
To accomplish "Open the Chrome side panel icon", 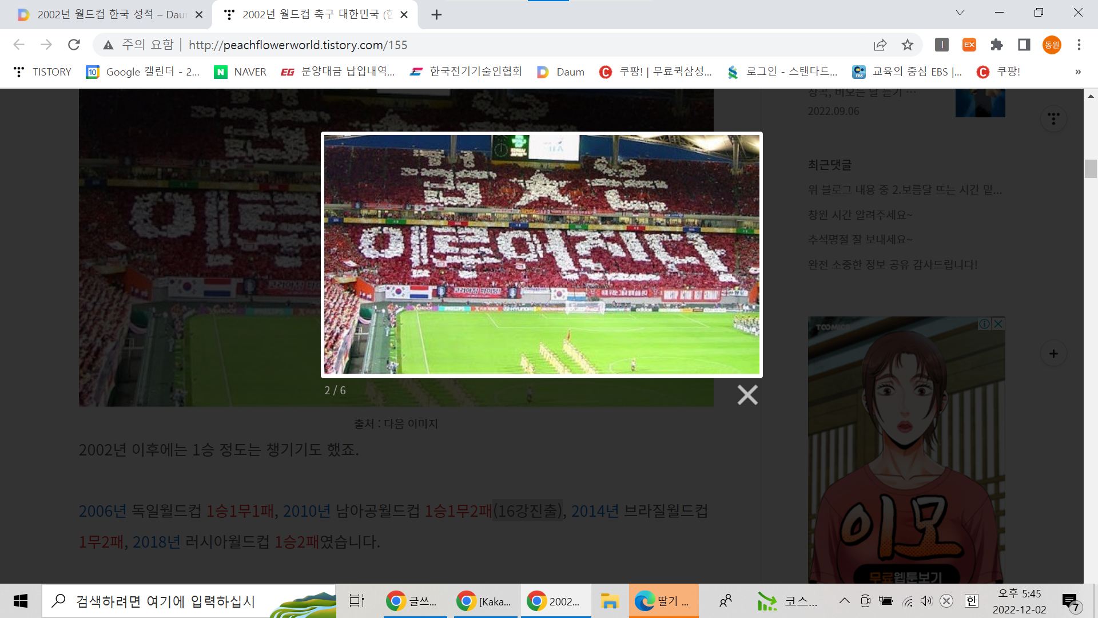I will pos(1024,45).
